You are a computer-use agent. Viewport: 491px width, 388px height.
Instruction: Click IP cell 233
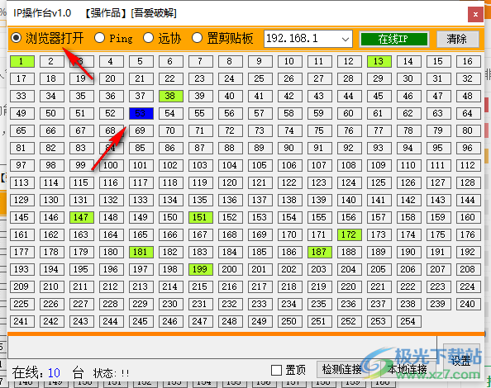[260, 305]
